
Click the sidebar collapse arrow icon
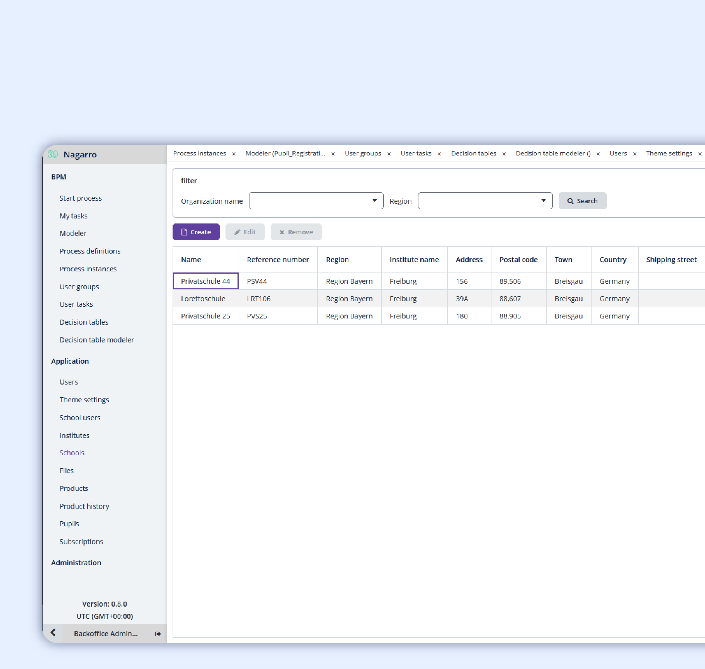[x=54, y=632]
